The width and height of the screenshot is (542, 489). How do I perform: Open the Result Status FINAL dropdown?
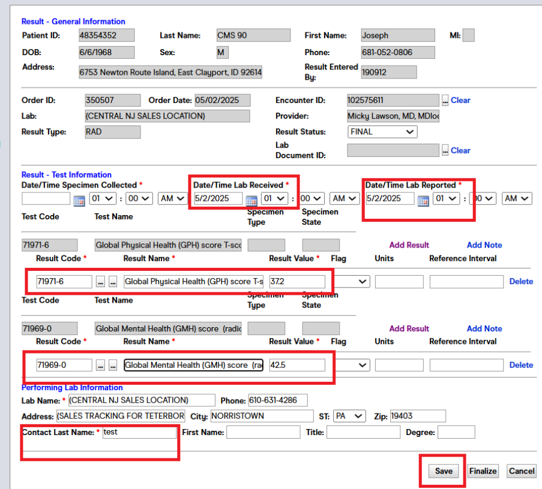(382, 132)
